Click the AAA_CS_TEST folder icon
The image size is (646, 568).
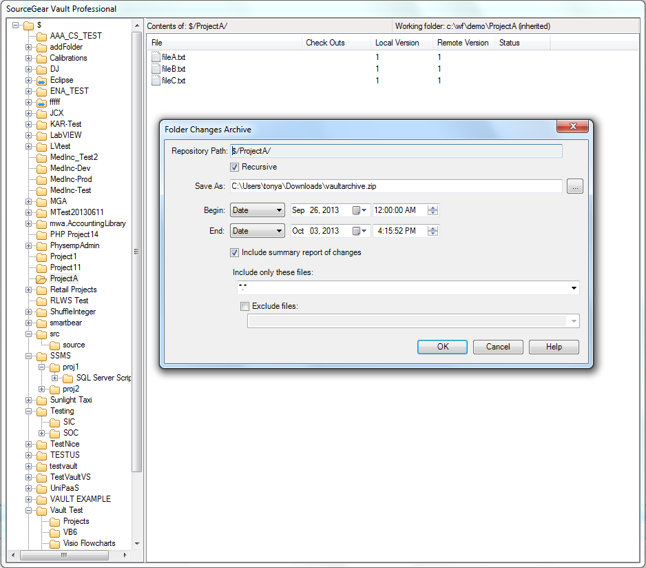[x=41, y=37]
